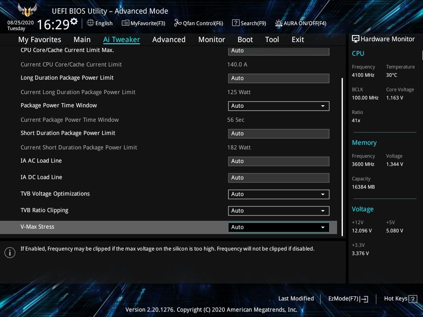Click Long Duration Package Power Limit field

click(x=279, y=78)
